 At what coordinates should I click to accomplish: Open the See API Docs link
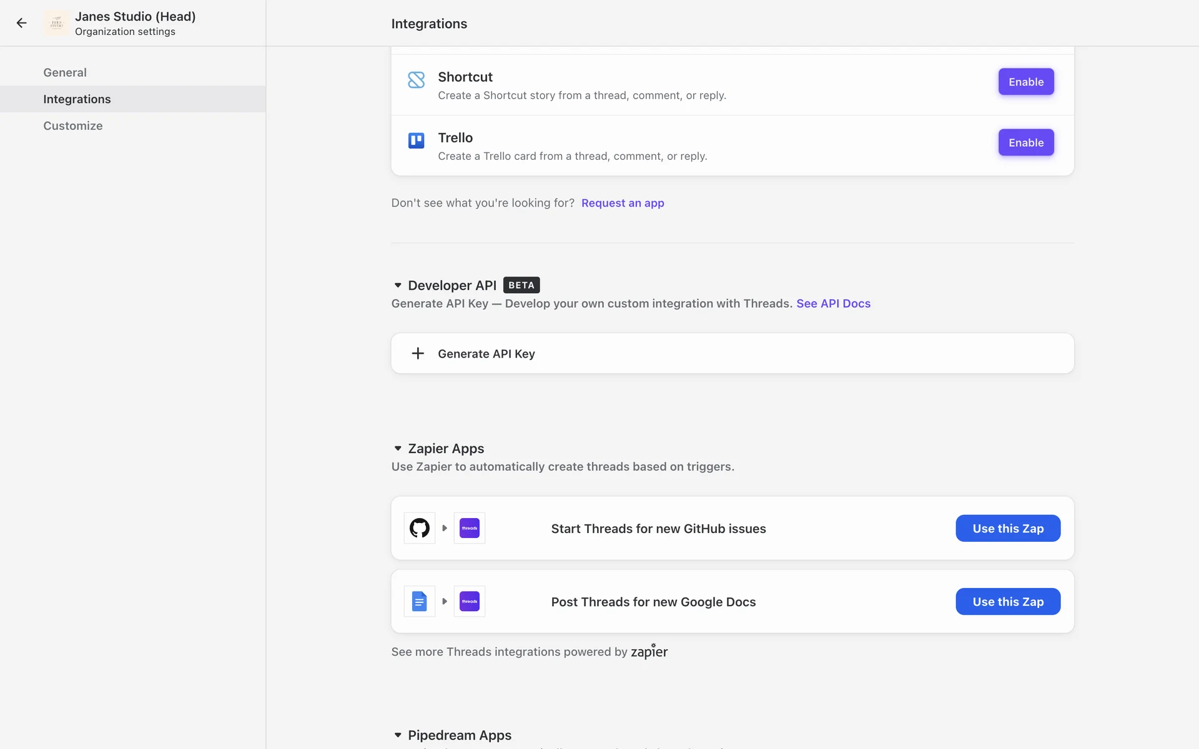pos(833,303)
